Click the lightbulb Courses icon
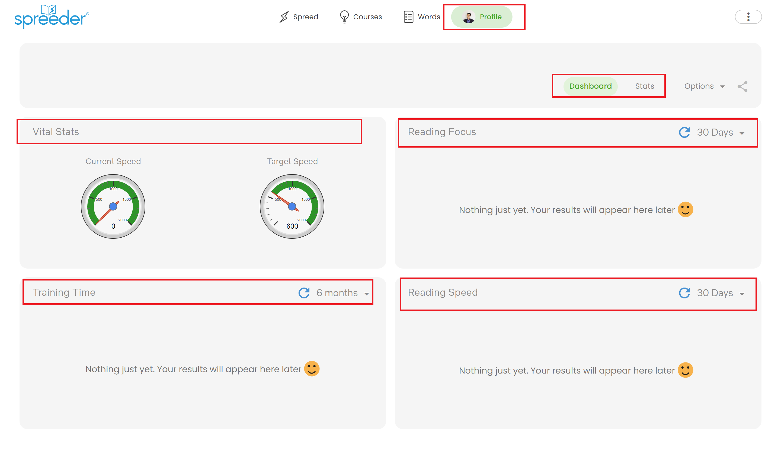 coord(344,17)
